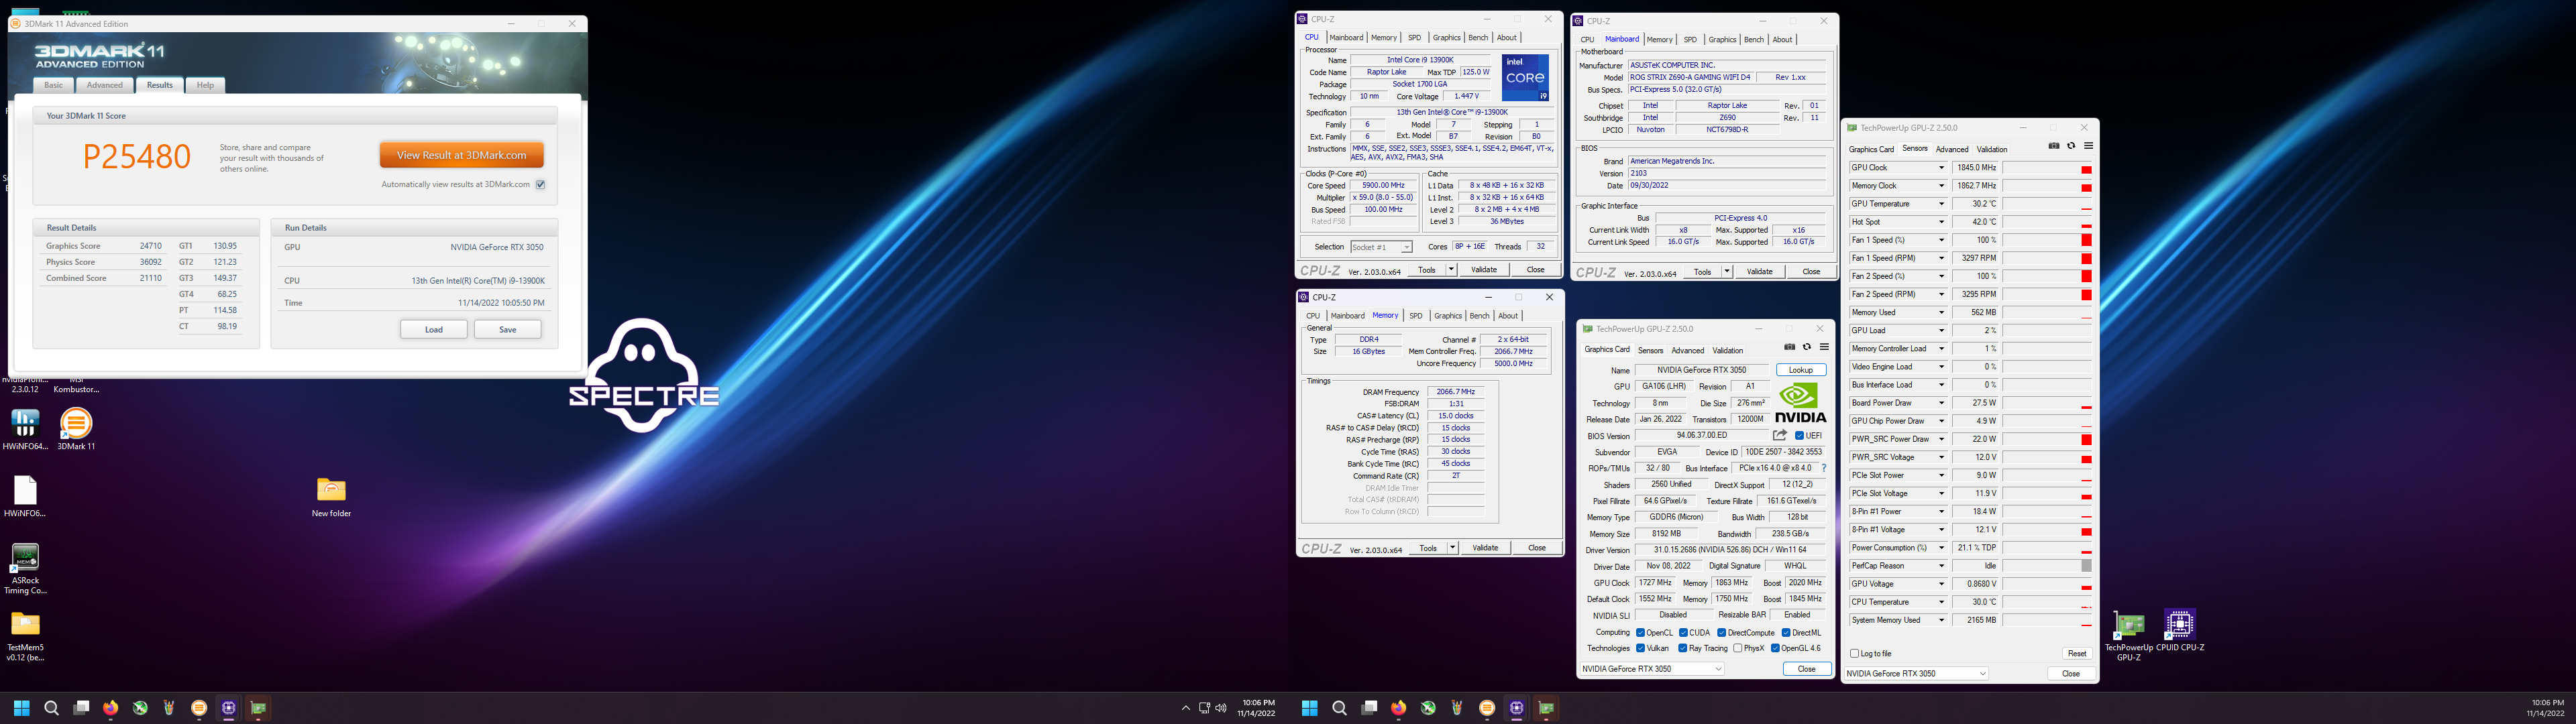Viewport: 2576px width, 724px height.
Task: Toggle the PhysX checkbox
Action: pyautogui.click(x=1738, y=648)
